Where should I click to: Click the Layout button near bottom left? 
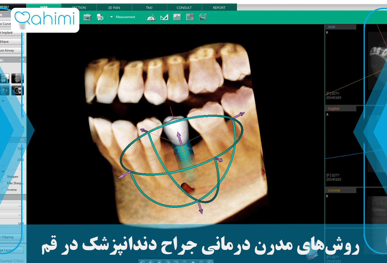(x=12, y=250)
